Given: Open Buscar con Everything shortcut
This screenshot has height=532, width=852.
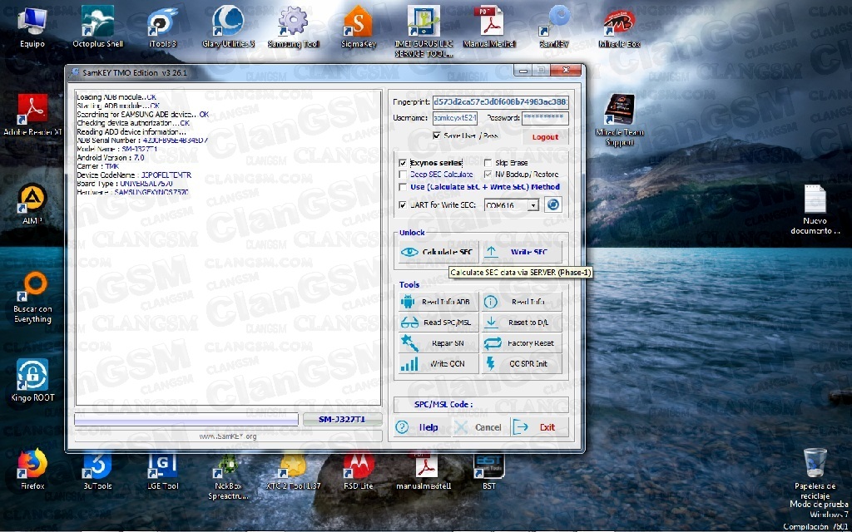Looking at the screenshot, I should coord(32,298).
